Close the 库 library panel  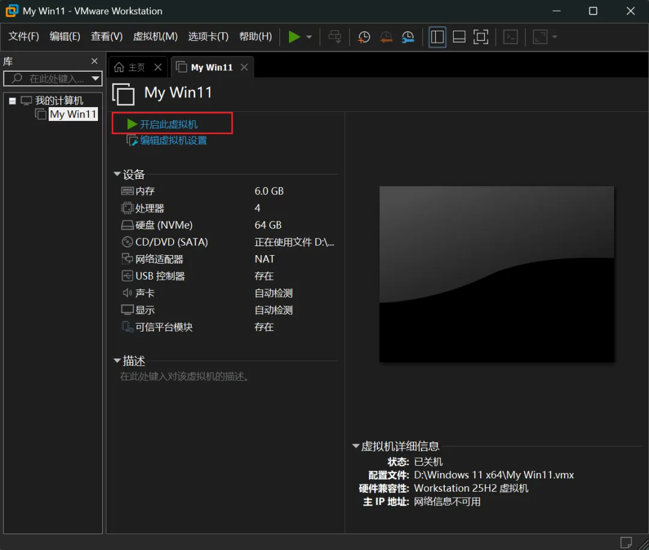[x=94, y=61]
